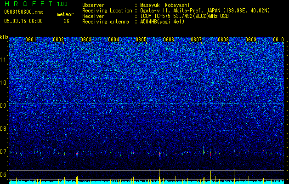Click the version number 1.0.0
This screenshot has width=289, height=184.
(x=62, y=4)
